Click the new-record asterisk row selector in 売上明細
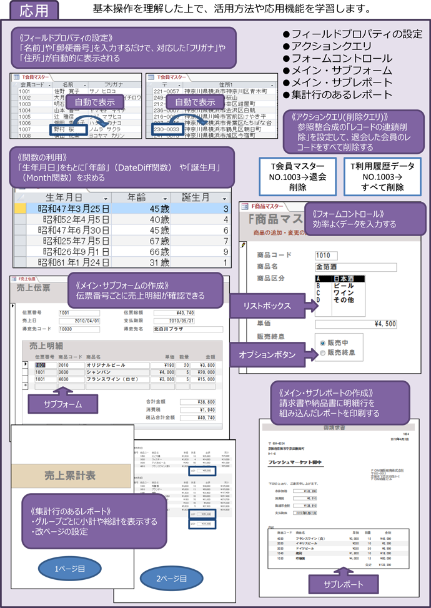This screenshot has height=608, width=431. [x=26, y=386]
